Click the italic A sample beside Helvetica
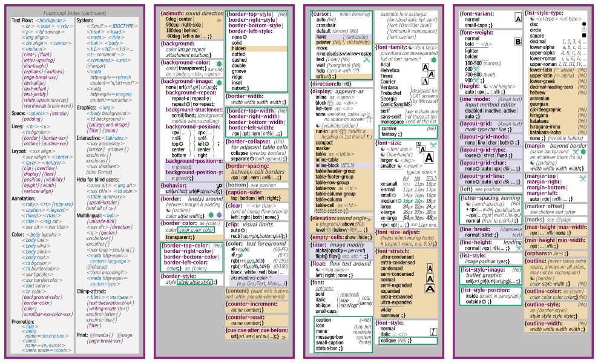The image size is (598, 363). [x=432, y=74]
